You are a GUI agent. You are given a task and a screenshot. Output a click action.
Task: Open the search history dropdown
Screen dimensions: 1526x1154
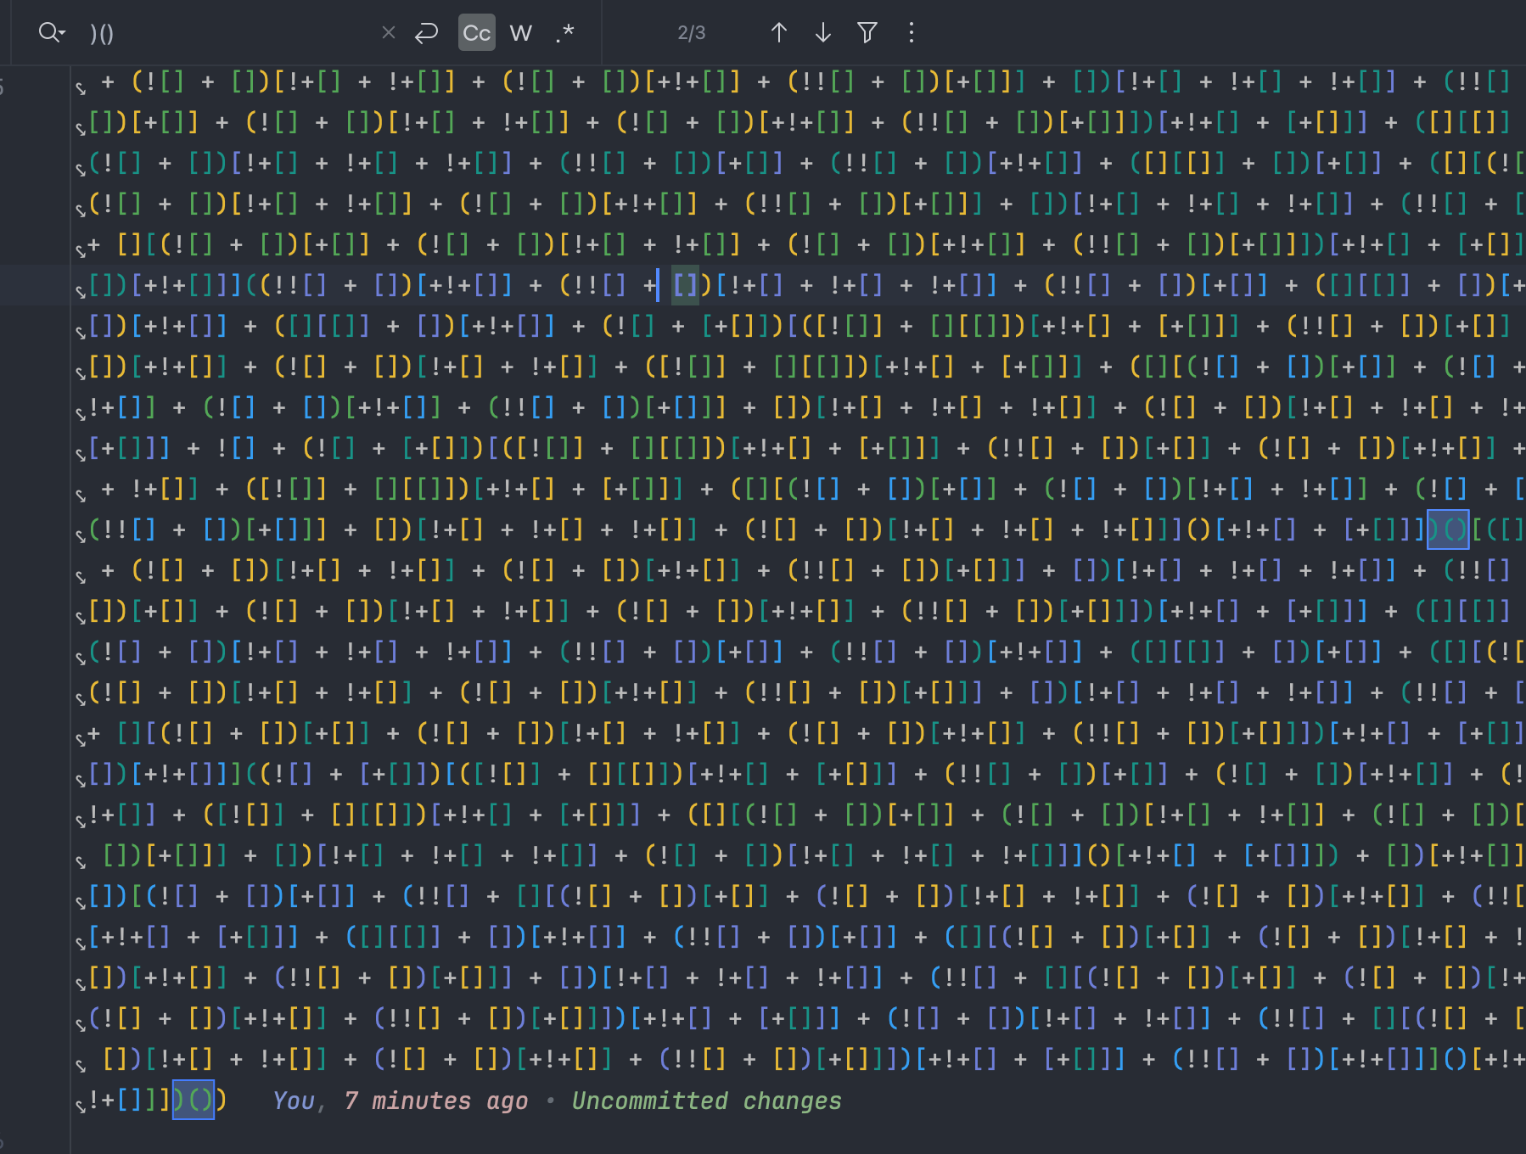click(52, 33)
